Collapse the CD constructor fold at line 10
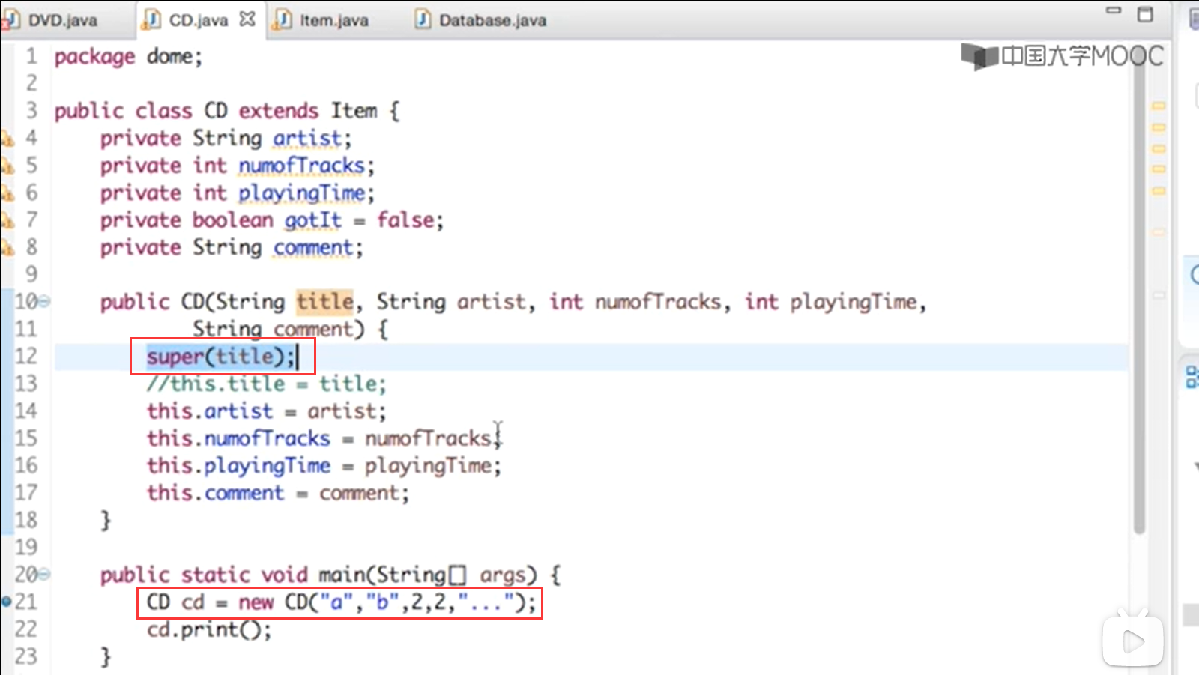 tap(44, 302)
